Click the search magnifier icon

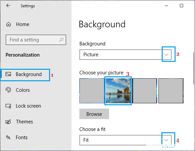(x=61, y=40)
